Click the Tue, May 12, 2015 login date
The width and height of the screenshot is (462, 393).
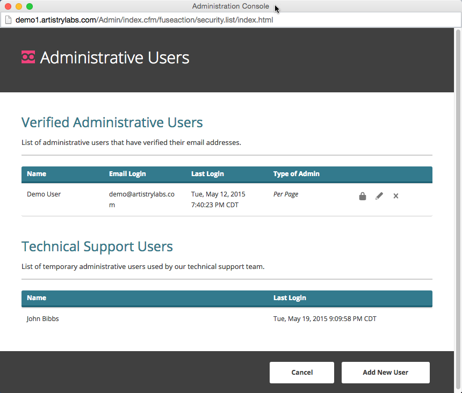[218, 200]
